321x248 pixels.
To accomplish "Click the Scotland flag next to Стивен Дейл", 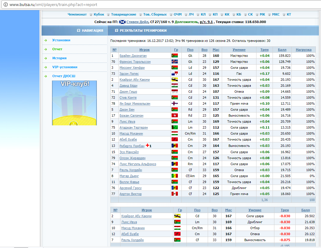I will [122, 22].
